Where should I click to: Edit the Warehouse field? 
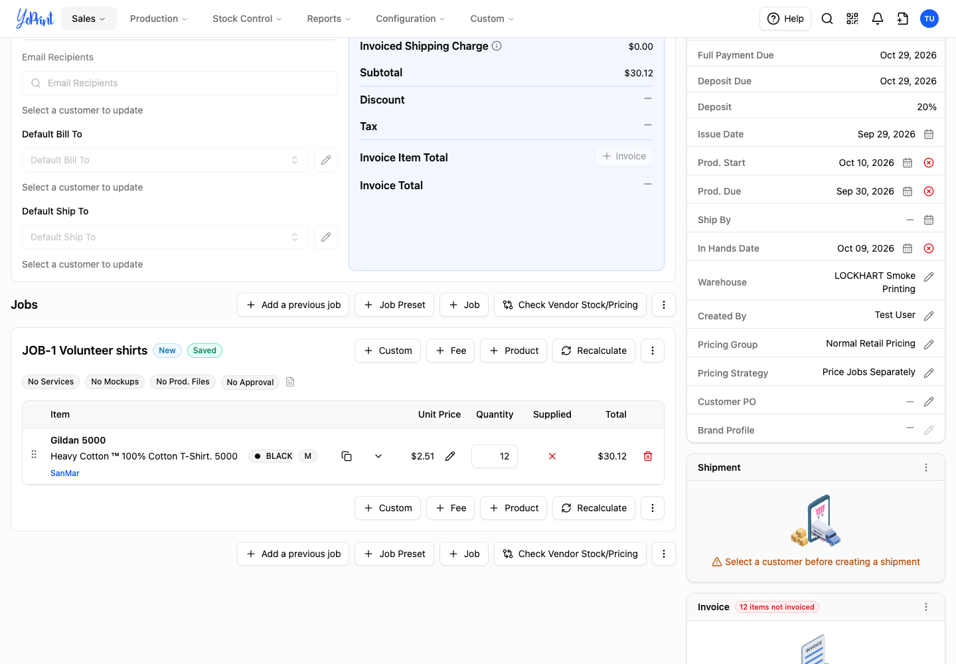pyautogui.click(x=929, y=277)
